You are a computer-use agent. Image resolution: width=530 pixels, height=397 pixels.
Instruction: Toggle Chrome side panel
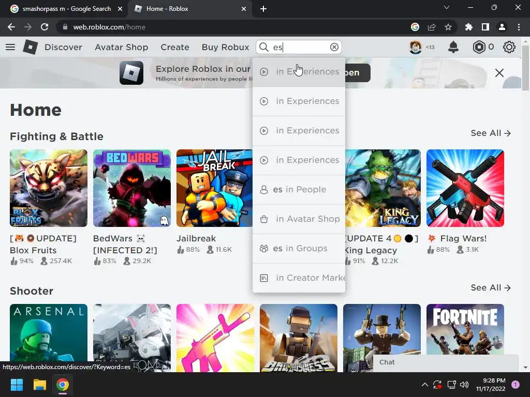[x=485, y=27]
